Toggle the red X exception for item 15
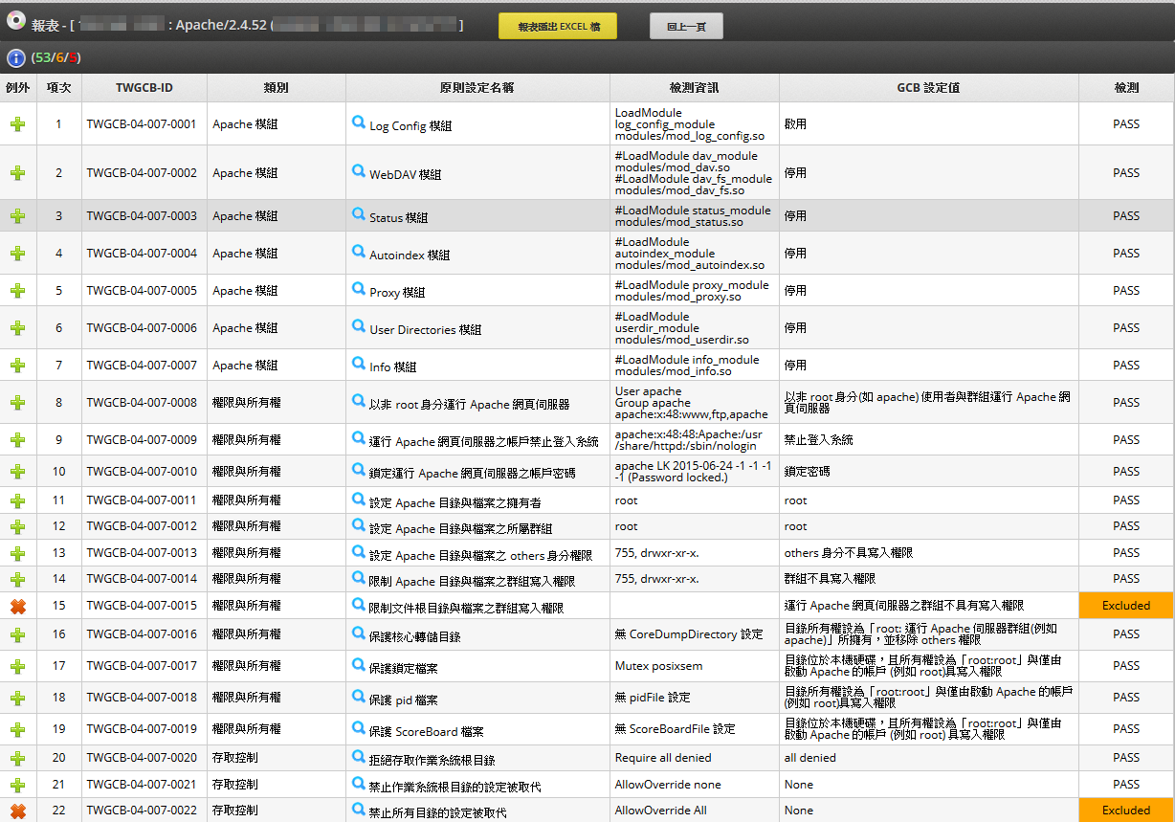 click(18, 606)
